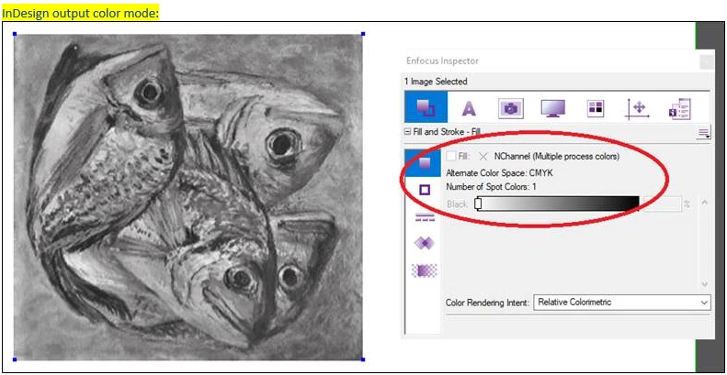This screenshot has width=727, height=375.
Task: Open the Color Rendering Intent dropdown
Action: pyautogui.click(x=622, y=303)
